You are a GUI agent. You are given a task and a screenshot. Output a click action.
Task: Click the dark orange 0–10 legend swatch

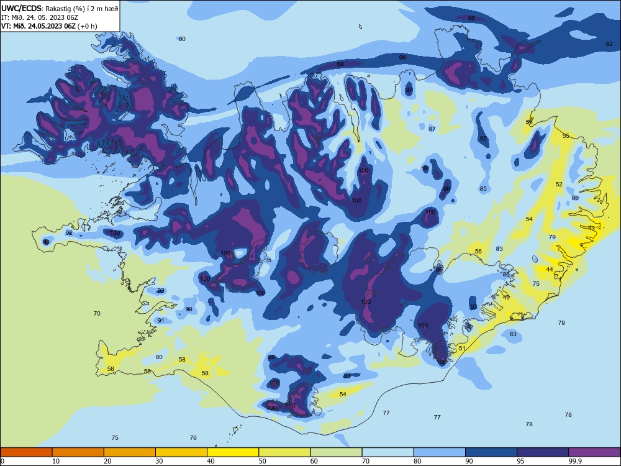click(x=26, y=452)
